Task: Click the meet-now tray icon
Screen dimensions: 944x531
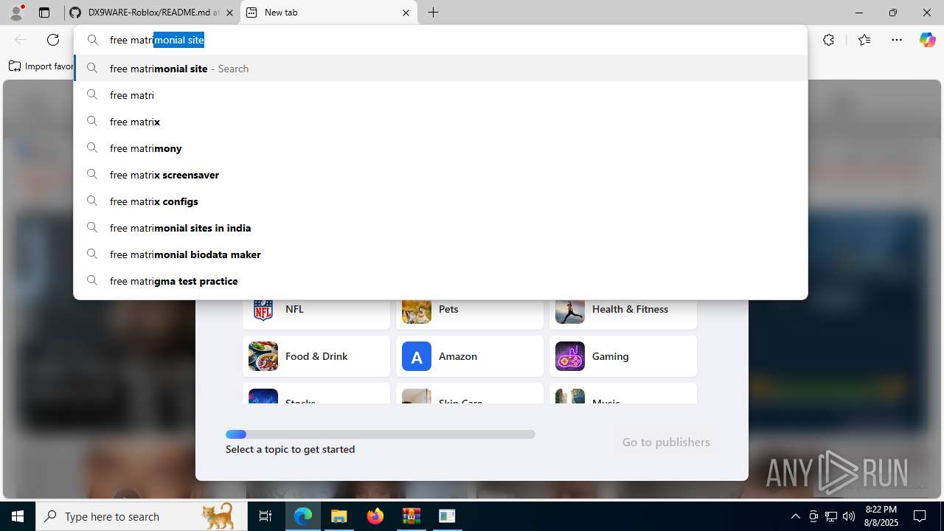Action: point(813,516)
